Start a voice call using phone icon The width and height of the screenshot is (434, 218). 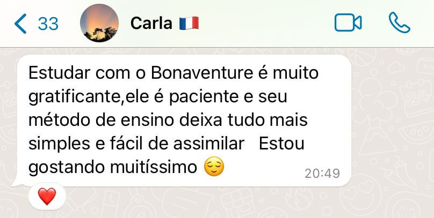400,22
